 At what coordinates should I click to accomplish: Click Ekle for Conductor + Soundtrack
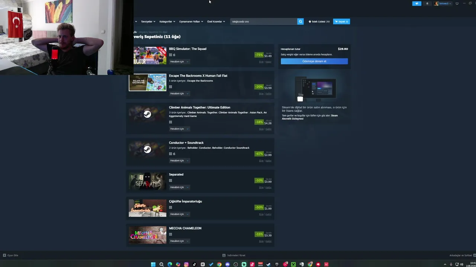(261, 161)
